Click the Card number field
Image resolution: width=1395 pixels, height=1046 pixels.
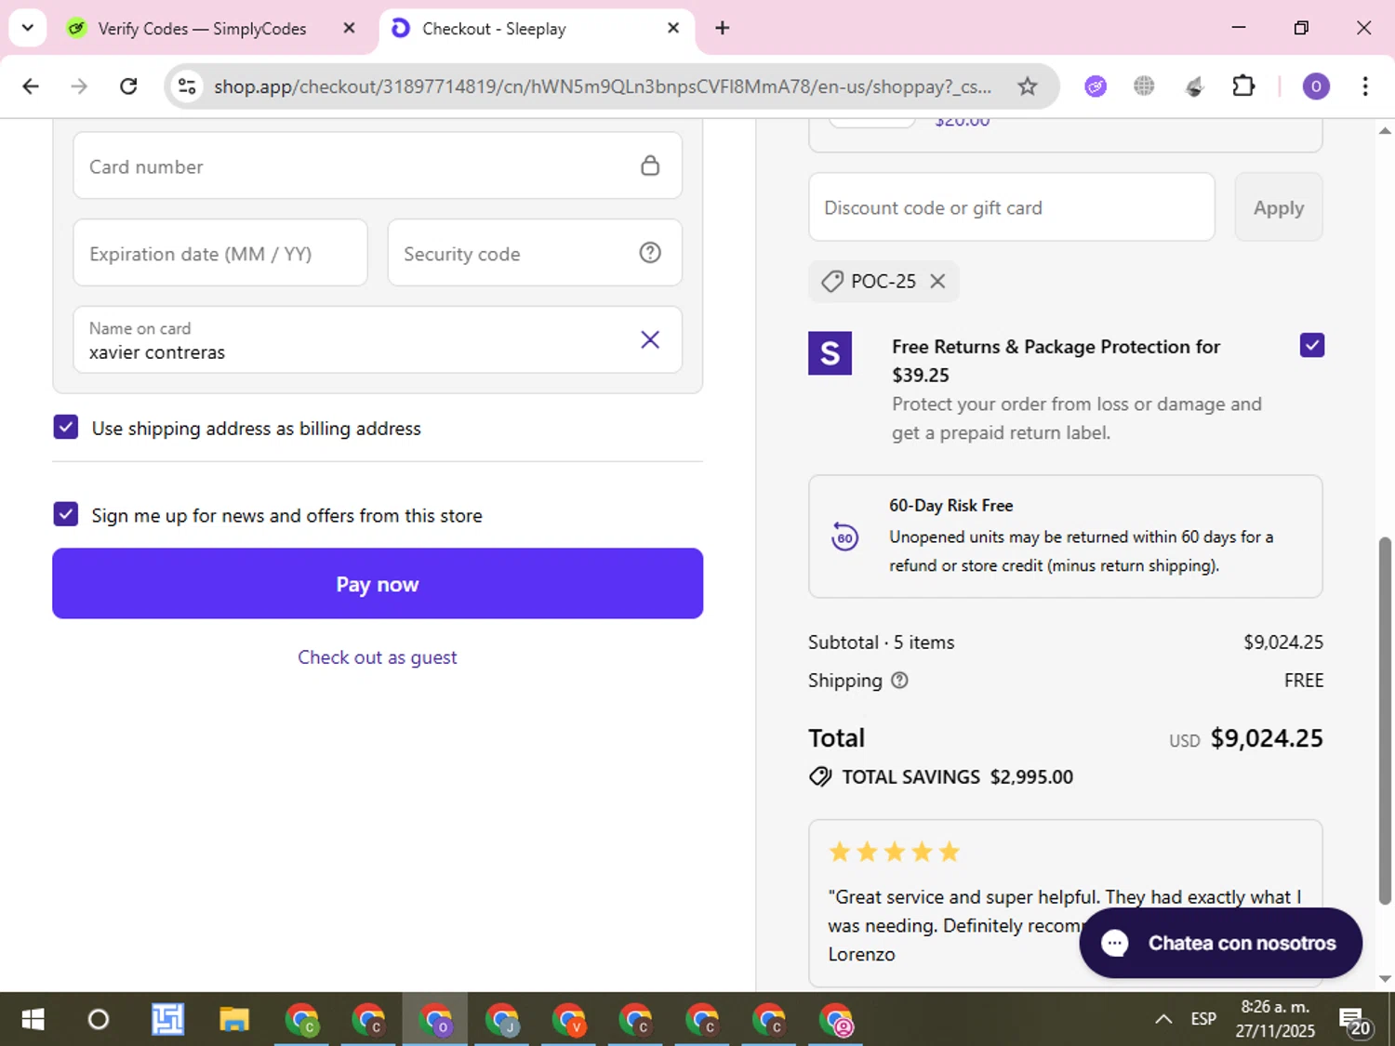378,166
